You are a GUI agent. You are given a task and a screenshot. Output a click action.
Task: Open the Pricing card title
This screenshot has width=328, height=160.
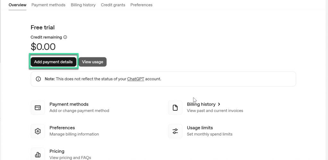(57, 151)
